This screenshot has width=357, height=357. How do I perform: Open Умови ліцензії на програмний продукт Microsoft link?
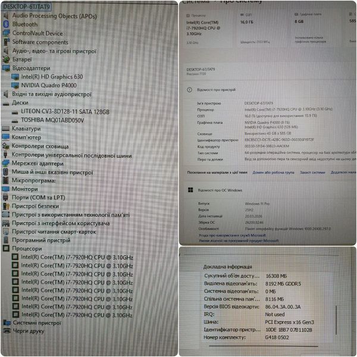[239, 240]
